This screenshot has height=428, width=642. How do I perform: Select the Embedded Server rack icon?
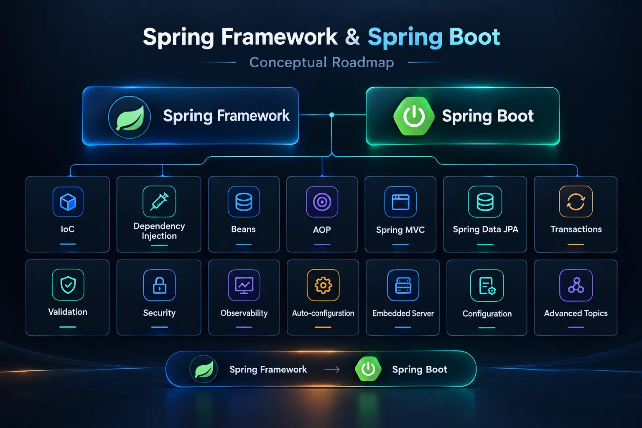403,285
